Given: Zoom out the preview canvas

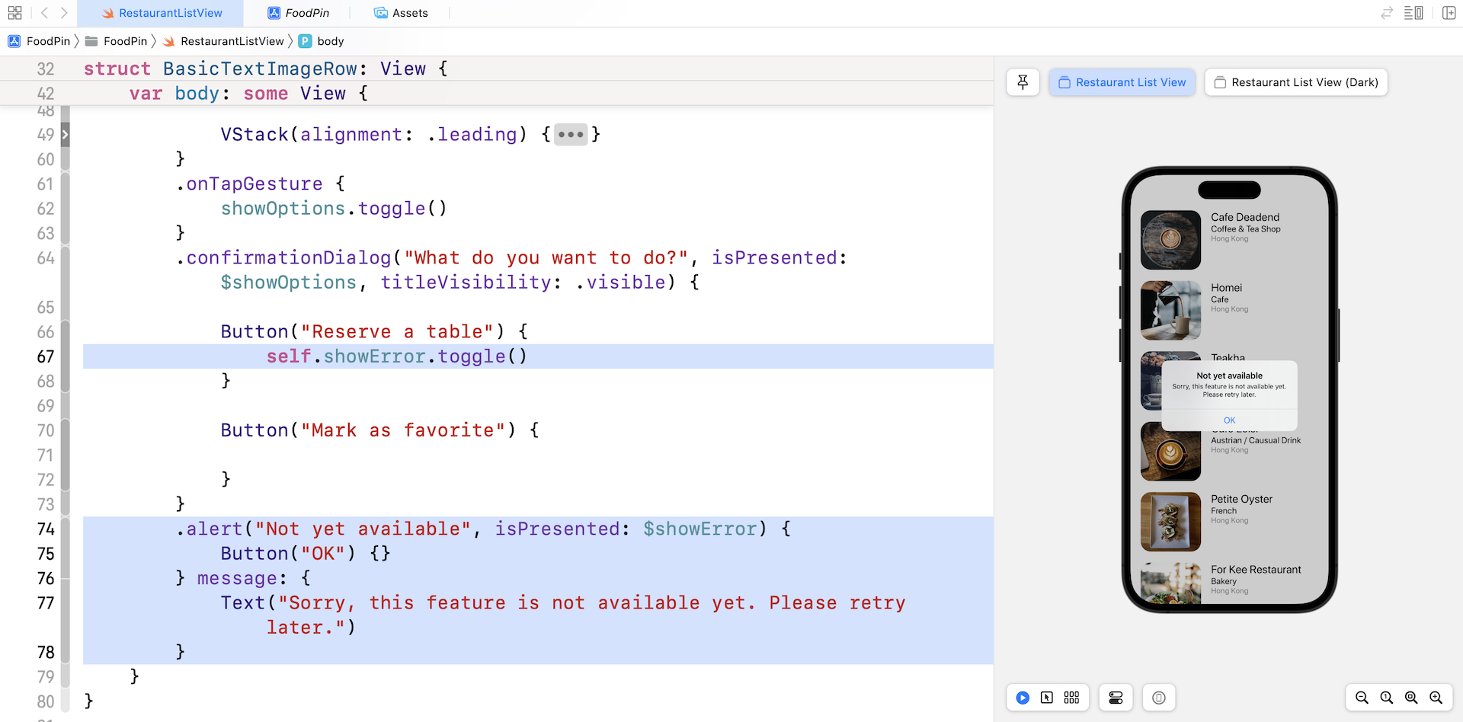Looking at the screenshot, I should click(x=1362, y=698).
